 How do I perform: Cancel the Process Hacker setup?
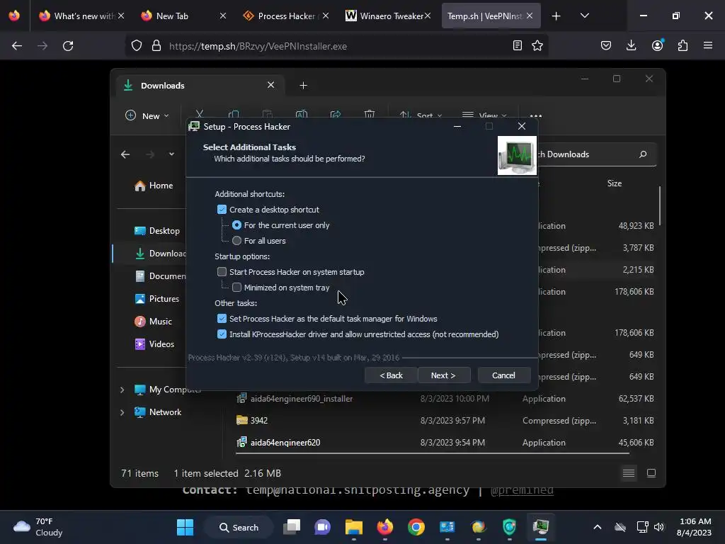tap(503, 375)
